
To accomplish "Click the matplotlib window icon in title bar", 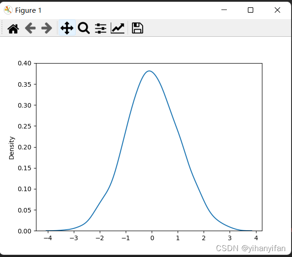I will 8,10.
